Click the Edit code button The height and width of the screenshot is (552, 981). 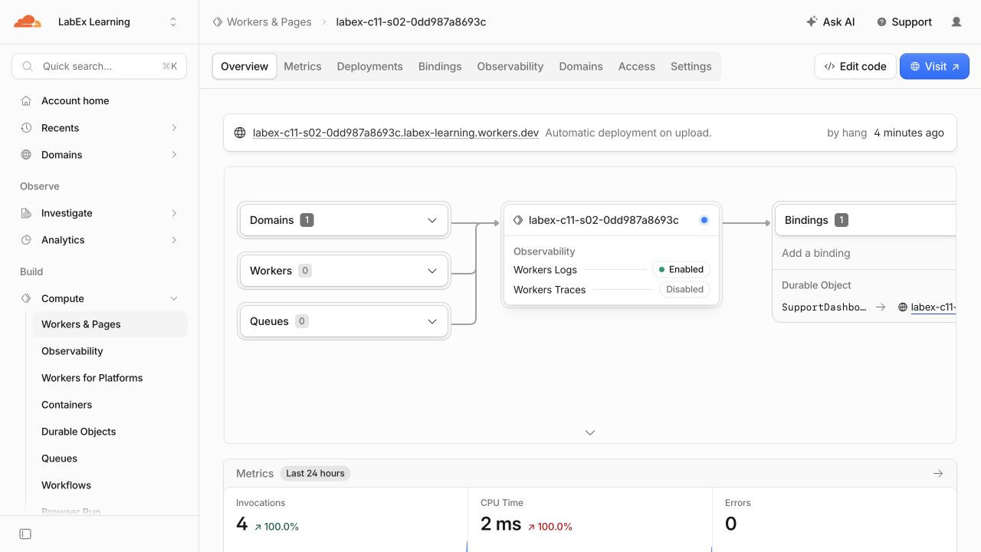[x=855, y=66]
